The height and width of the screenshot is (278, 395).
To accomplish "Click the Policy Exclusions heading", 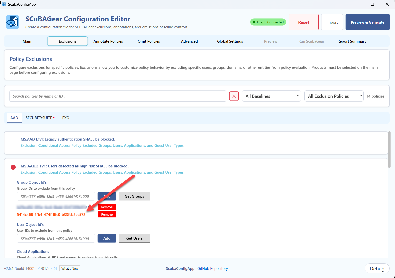I will coord(31,59).
